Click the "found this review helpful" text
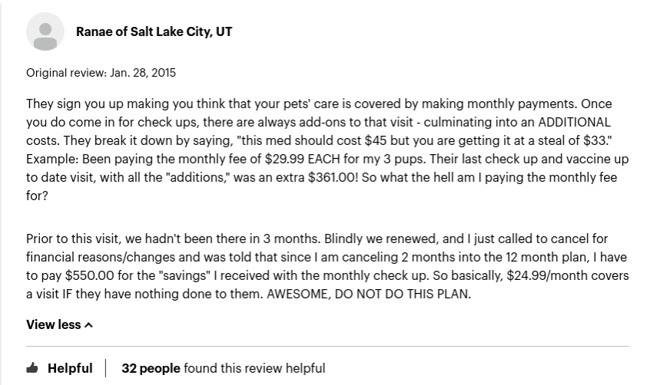 click(254, 368)
